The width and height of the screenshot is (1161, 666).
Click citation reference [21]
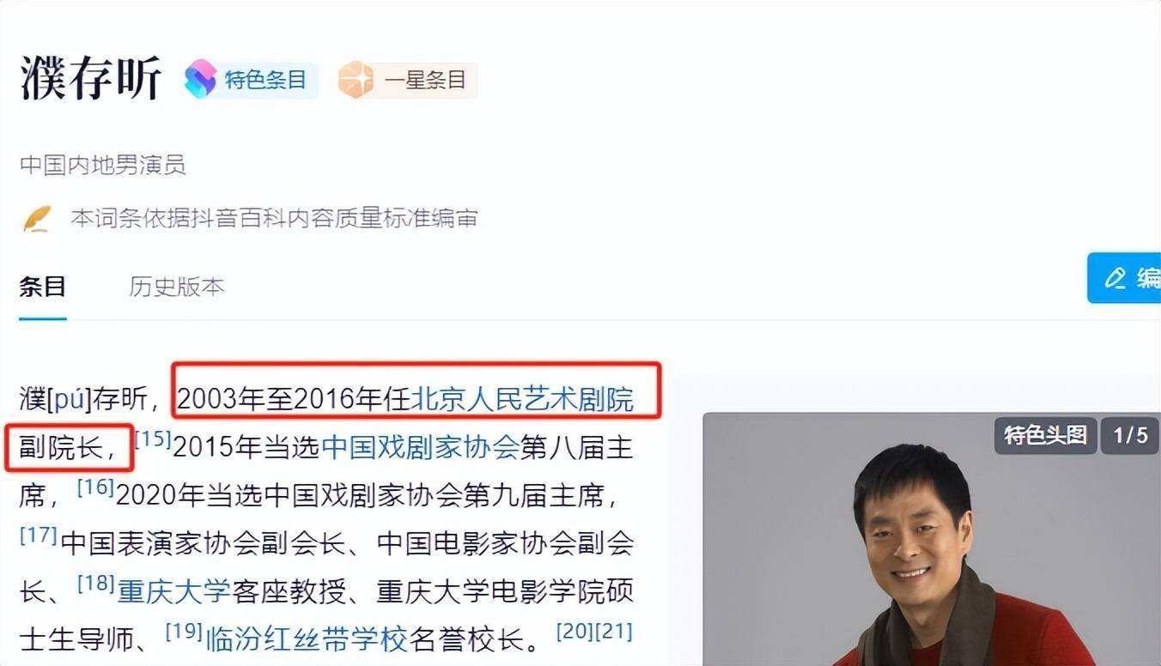pos(614,632)
